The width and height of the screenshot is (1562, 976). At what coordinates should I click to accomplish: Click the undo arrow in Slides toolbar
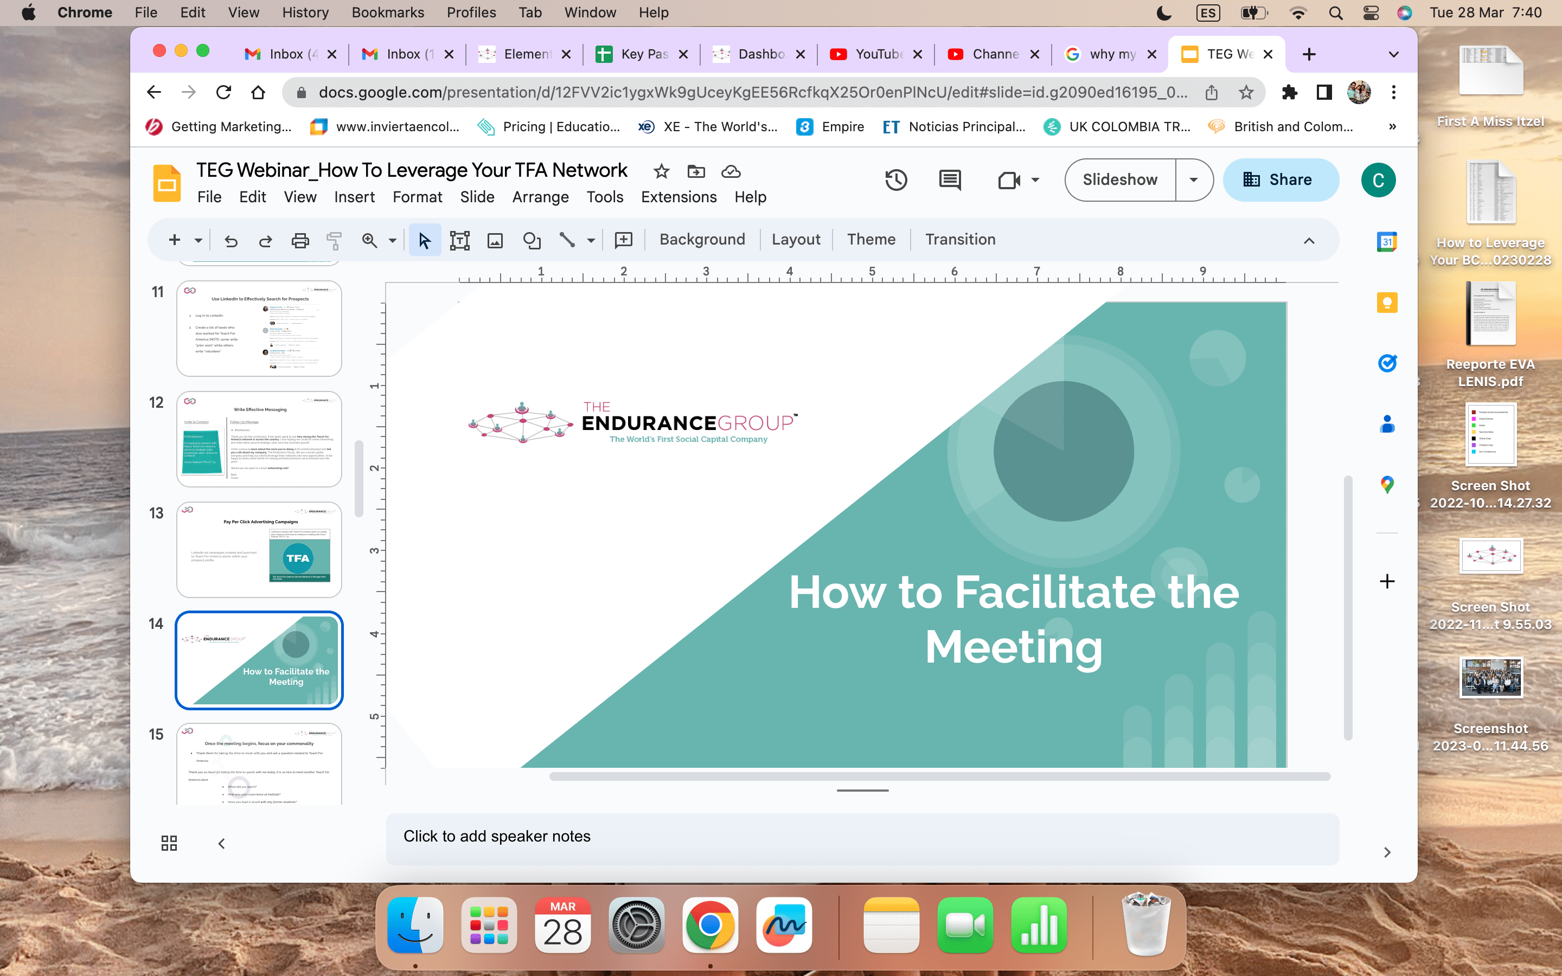(x=231, y=240)
